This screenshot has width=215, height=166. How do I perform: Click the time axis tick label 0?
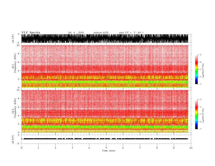point(21,148)
